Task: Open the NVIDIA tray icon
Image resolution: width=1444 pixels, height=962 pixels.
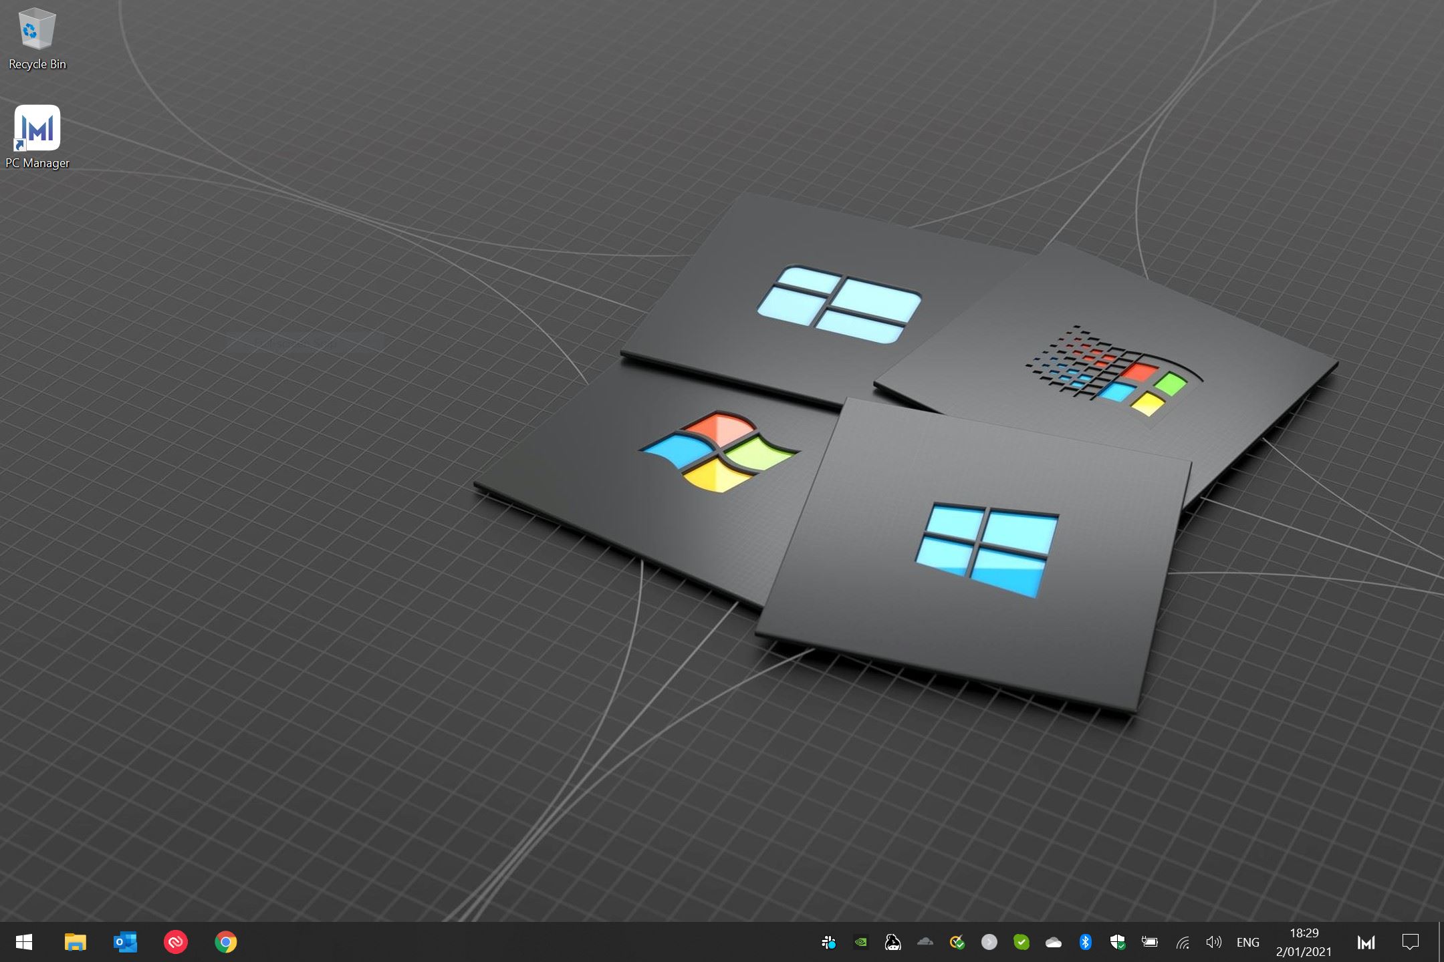Action: 861,942
